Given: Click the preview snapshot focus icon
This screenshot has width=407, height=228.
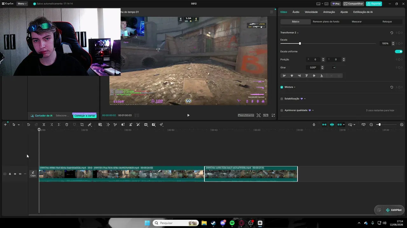Looking at the screenshot, I should point(259,115).
